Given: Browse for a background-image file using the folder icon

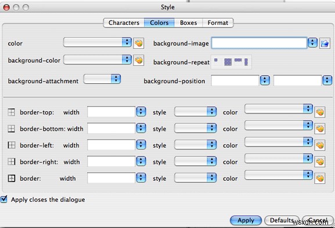Looking at the screenshot, I should [x=325, y=44].
